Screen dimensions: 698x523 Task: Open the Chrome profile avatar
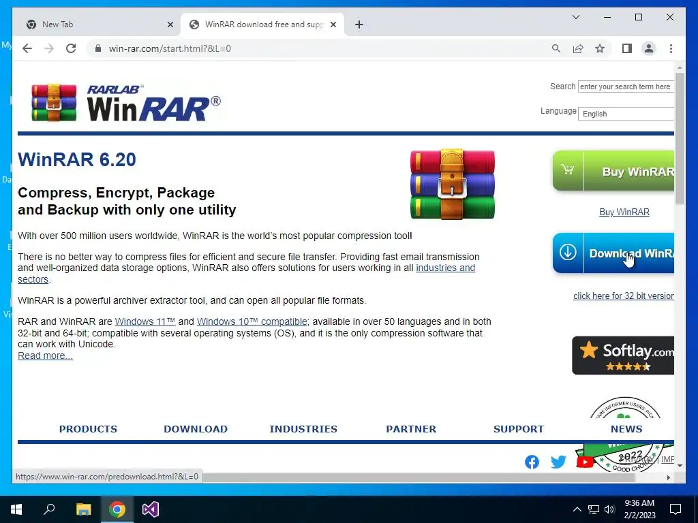[649, 48]
